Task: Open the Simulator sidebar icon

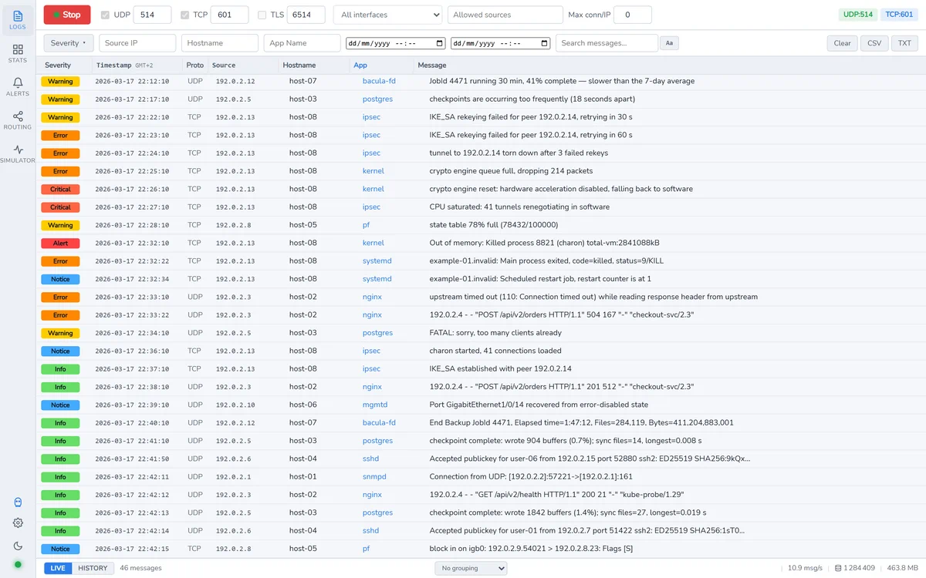Action: tap(18, 154)
